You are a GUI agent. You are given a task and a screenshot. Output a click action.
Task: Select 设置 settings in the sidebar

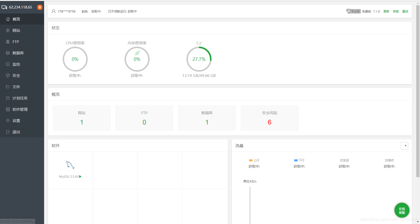[x=22, y=121]
